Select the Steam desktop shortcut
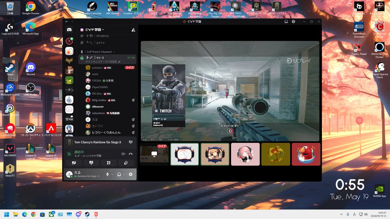 coord(10,69)
